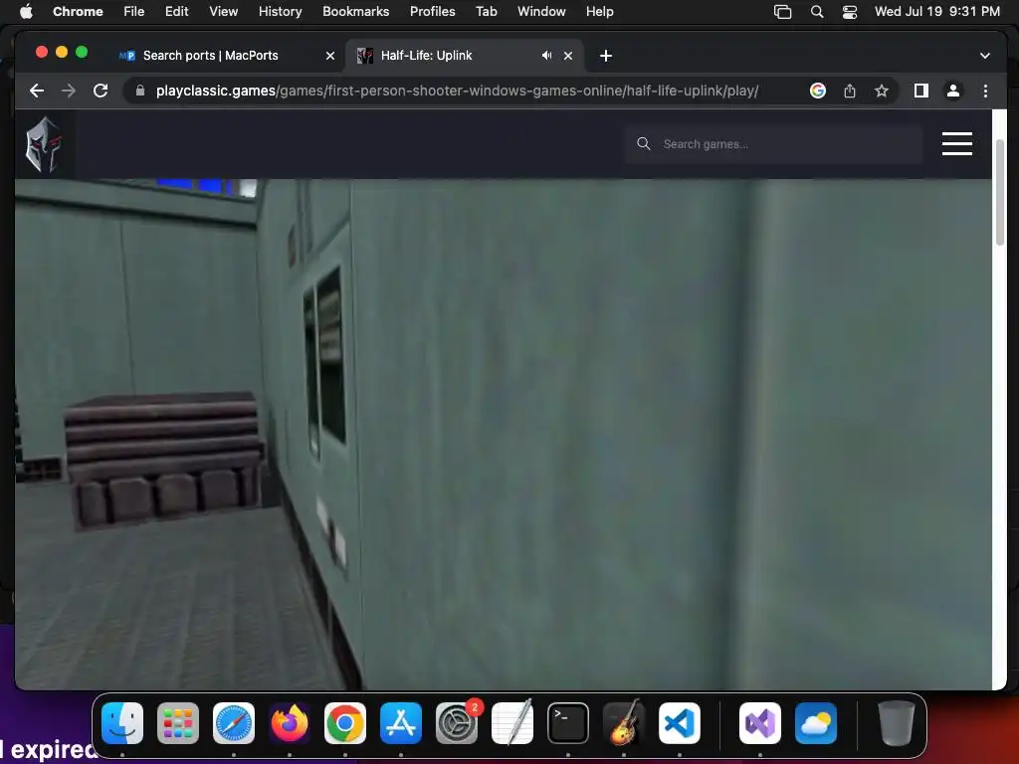
Task: Open TextEdit from the Dock
Action: (x=512, y=723)
